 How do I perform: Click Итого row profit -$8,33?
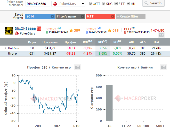click(71, 54)
